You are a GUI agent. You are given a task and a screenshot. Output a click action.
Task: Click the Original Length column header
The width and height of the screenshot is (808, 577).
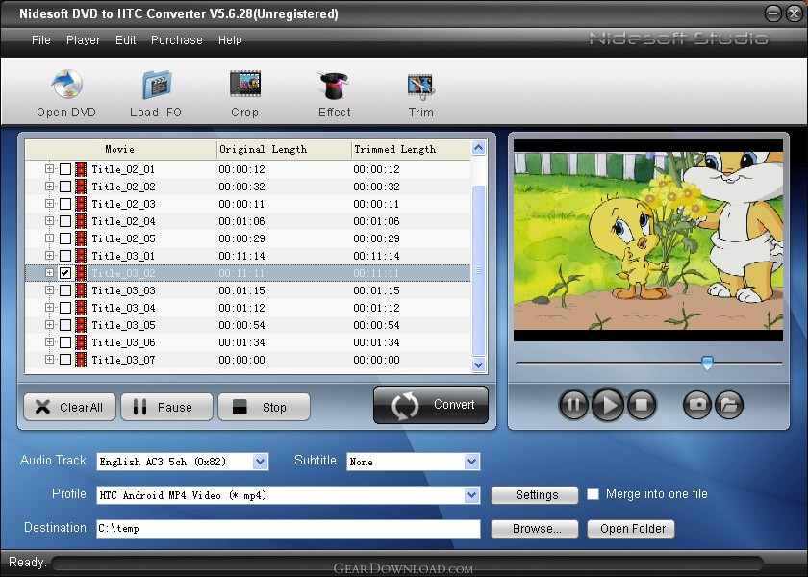[284, 149]
